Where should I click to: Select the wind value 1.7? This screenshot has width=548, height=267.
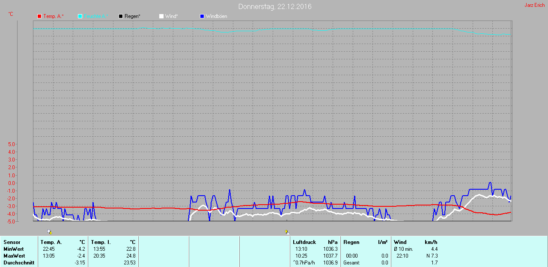pos(434,263)
